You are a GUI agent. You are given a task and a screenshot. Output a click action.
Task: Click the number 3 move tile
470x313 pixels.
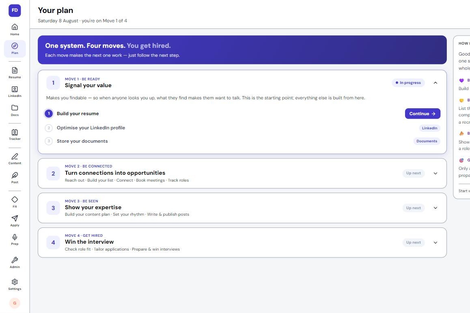click(x=53, y=208)
